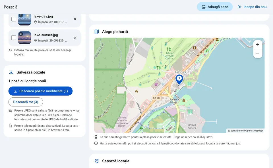Click the museum icon near Fanny Bridge
Screen dimensions: 273x168
pos(184,101)
